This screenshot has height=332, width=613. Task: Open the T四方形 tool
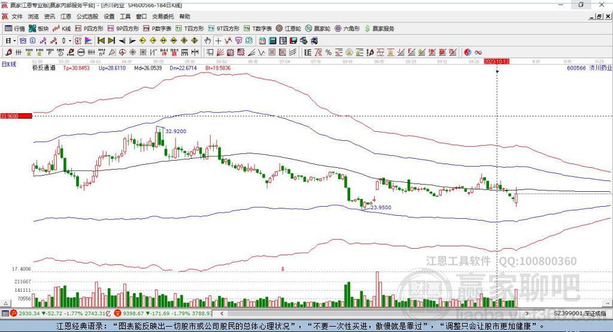point(190,29)
